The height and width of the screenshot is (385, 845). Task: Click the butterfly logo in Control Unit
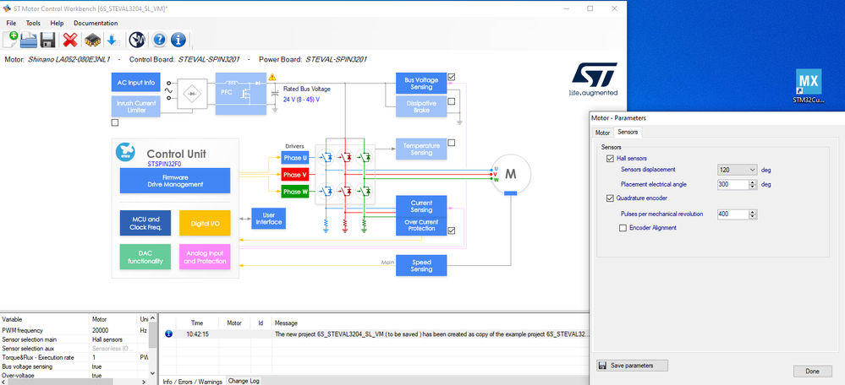click(x=126, y=152)
